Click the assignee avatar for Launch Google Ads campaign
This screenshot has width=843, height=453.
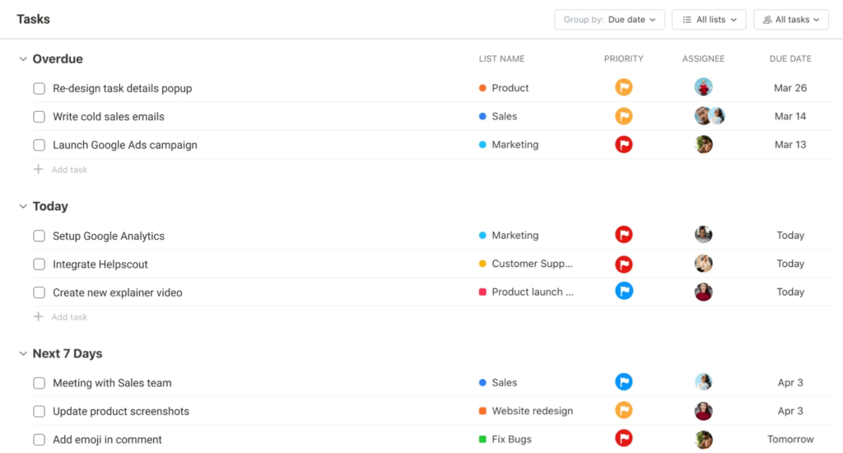pos(703,144)
